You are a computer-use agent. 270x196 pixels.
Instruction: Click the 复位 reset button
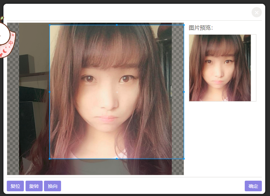(x=15, y=186)
